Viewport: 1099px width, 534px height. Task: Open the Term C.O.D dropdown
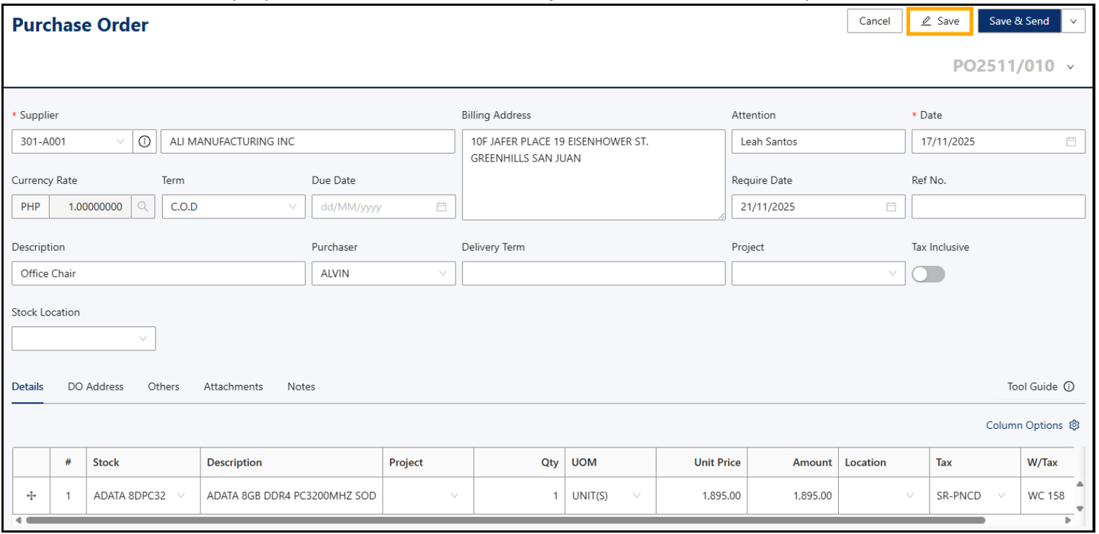click(293, 207)
